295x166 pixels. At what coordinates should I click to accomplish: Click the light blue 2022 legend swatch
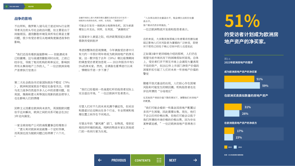click(235, 147)
